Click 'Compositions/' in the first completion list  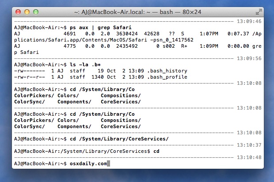[121, 95]
